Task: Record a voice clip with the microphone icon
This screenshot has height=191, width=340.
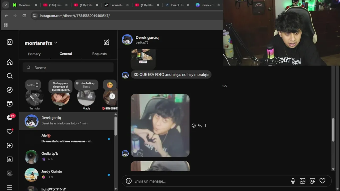Action: (x=293, y=181)
